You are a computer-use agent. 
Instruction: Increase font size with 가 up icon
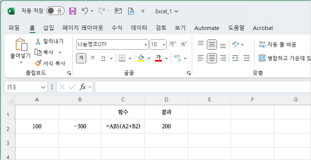173,44
